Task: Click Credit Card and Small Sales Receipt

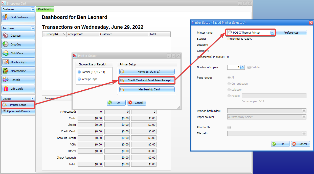Action: tap(147, 80)
